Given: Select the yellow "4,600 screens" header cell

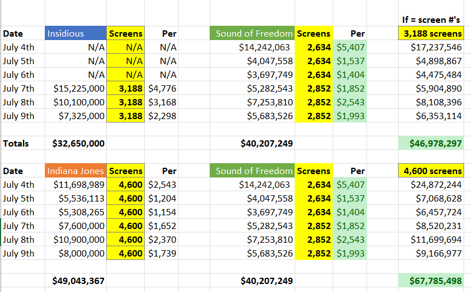Looking at the screenshot, I should tap(431, 171).
